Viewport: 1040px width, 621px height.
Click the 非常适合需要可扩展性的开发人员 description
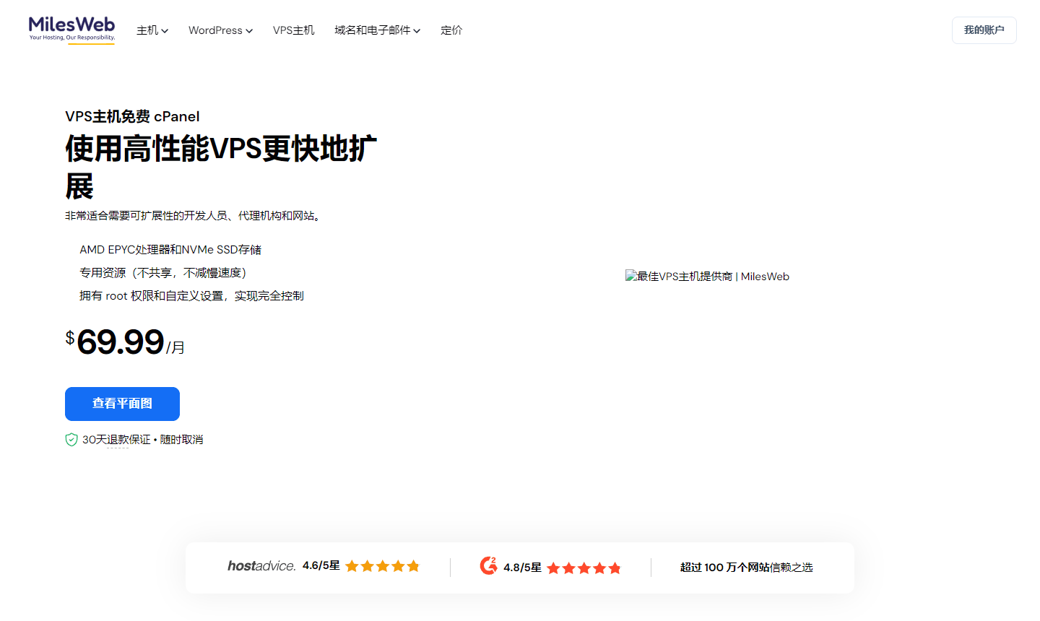[194, 216]
